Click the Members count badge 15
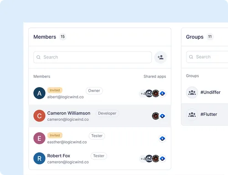Screen dimensions: 228x175 (x=62, y=36)
